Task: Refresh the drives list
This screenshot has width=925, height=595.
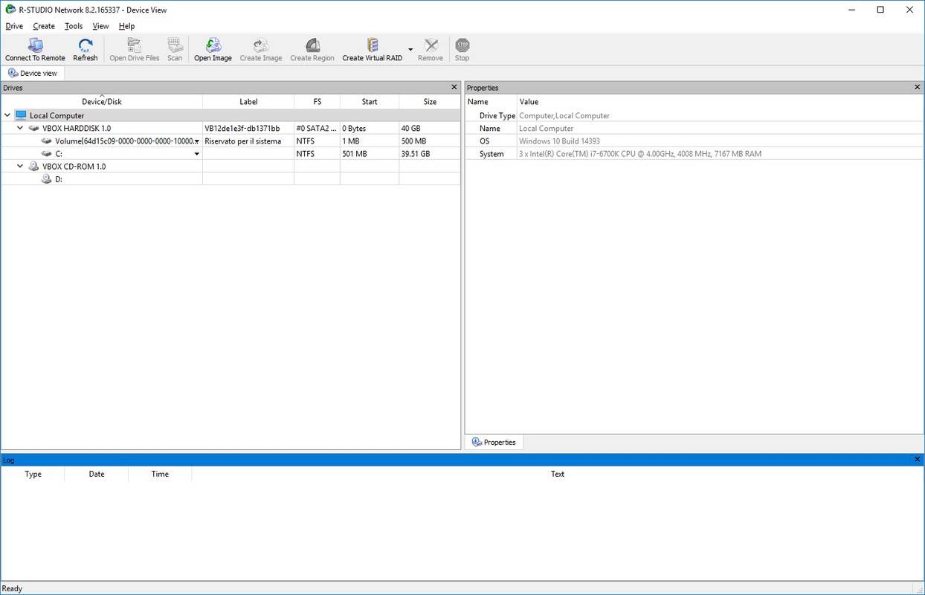Action: [85, 46]
